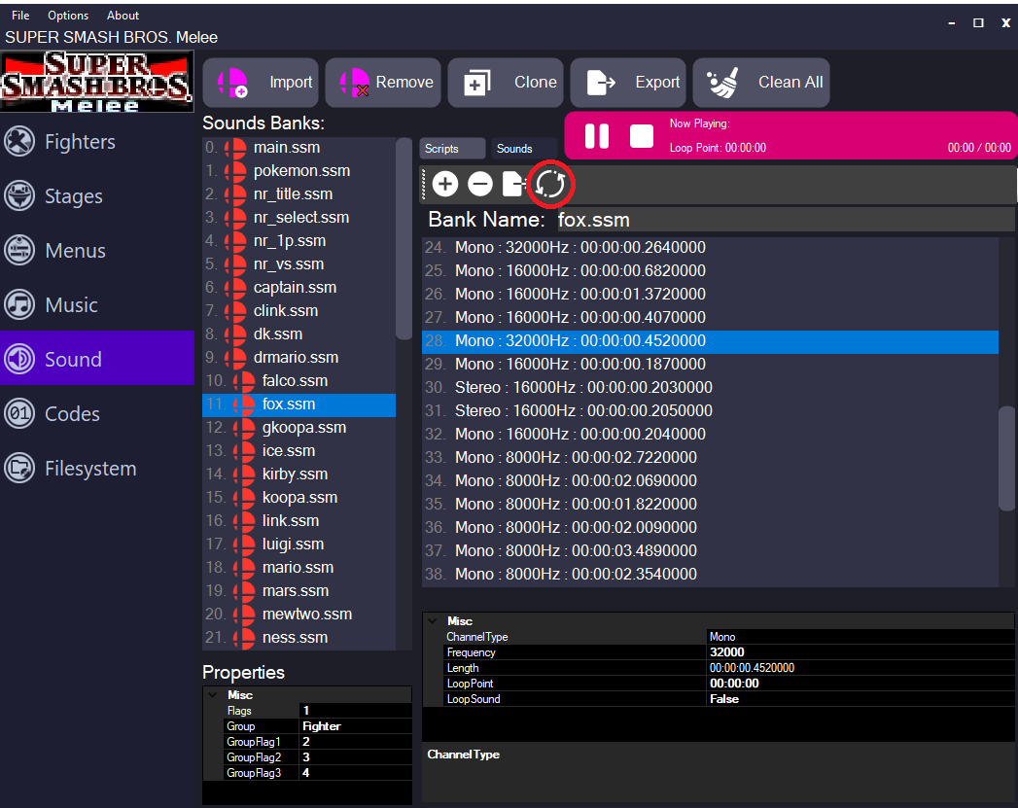Select drmario.ssm sound bank

click(299, 358)
